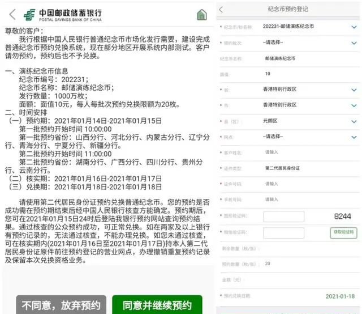Click the 短信验证码 input box
The height and width of the screenshot is (314, 362).
tap(283, 233)
